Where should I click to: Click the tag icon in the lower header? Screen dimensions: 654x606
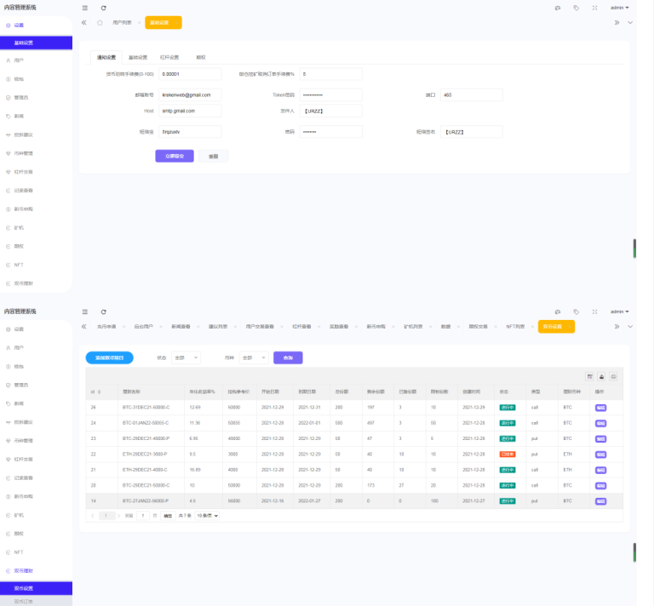(577, 312)
